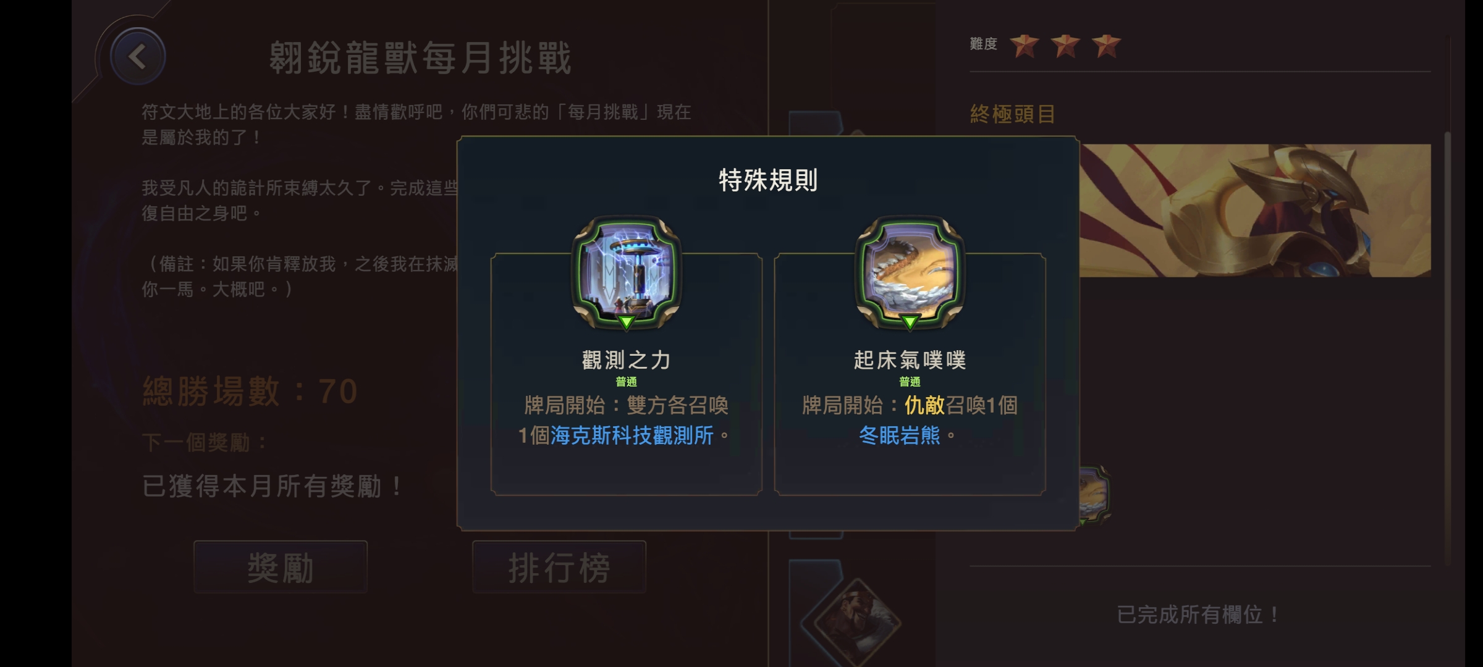The height and width of the screenshot is (667, 1483).
Task: Click the 終極頭目 section heading
Action: pyautogui.click(x=1012, y=114)
